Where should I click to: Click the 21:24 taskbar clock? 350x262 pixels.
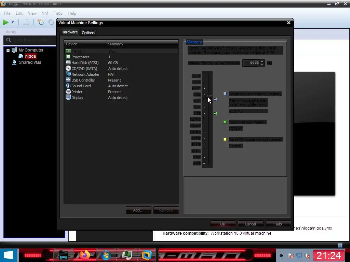(329, 255)
